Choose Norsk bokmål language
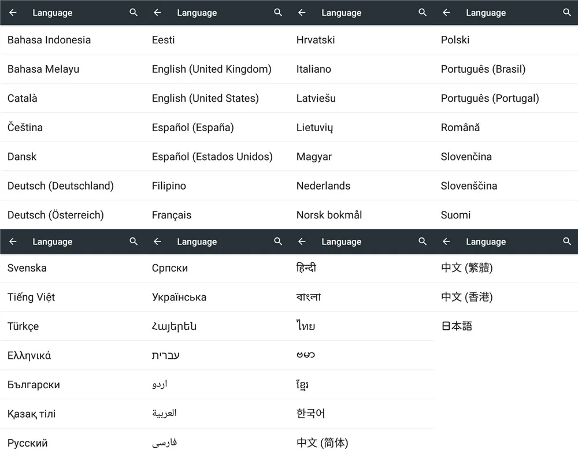 tap(329, 215)
